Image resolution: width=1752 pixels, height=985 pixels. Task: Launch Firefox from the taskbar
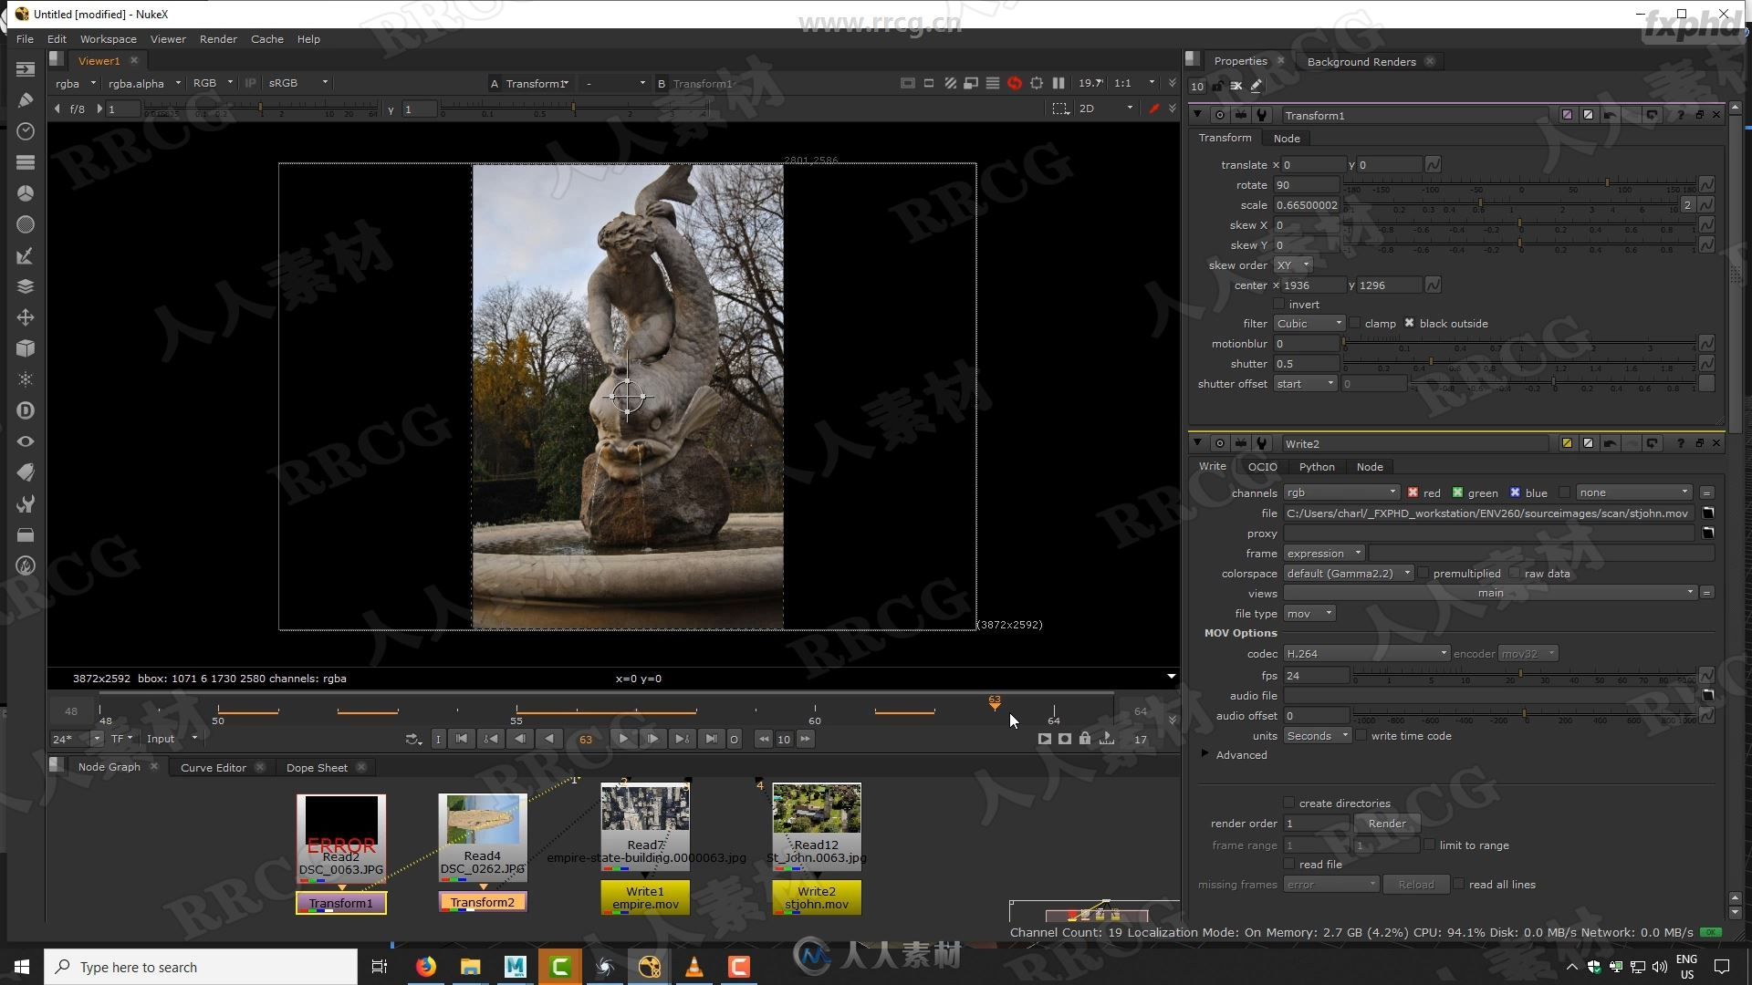426,967
